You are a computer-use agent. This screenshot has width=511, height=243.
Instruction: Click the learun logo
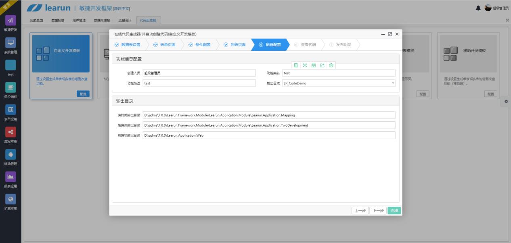(48, 8)
